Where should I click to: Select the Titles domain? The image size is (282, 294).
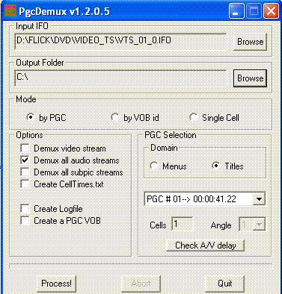(216, 166)
